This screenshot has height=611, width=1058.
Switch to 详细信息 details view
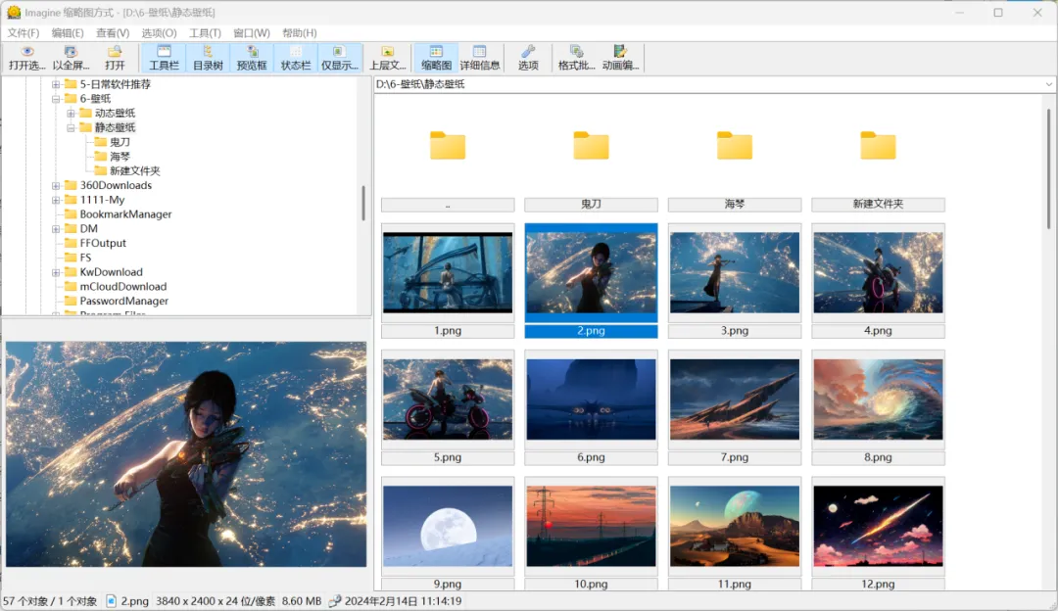(x=480, y=58)
